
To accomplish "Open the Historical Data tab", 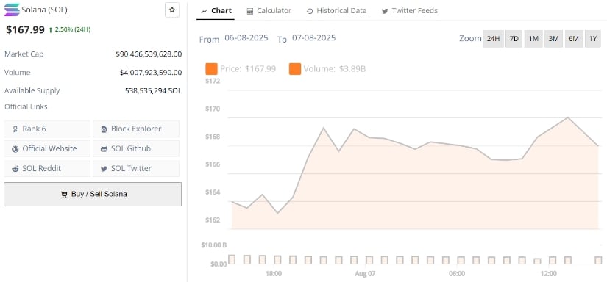I will click(x=336, y=11).
